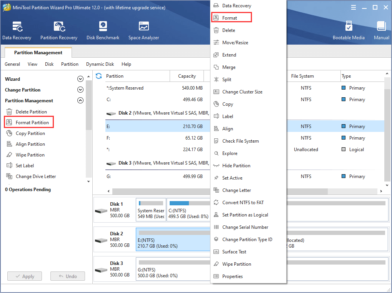Click the Capacity column header
The image size is (392, 293).
coord(187,76)
